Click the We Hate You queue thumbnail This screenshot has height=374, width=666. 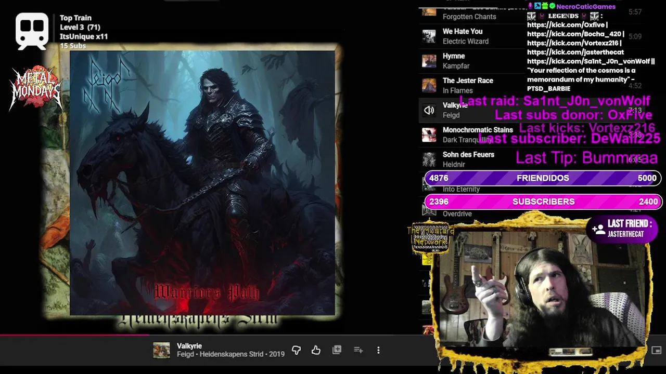click(x=429, y=36)
